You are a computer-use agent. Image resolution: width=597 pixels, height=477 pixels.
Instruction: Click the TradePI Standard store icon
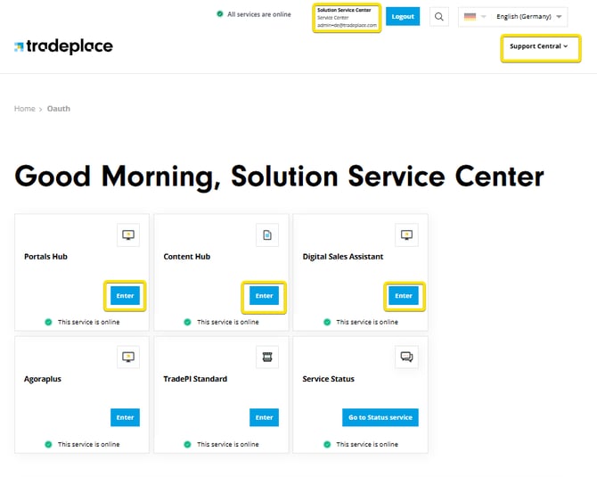click(x=267, y=357)
